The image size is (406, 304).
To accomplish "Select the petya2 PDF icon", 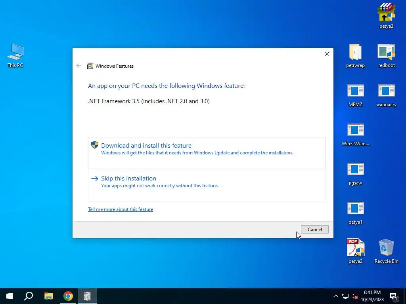I will [x=355, y=251].
